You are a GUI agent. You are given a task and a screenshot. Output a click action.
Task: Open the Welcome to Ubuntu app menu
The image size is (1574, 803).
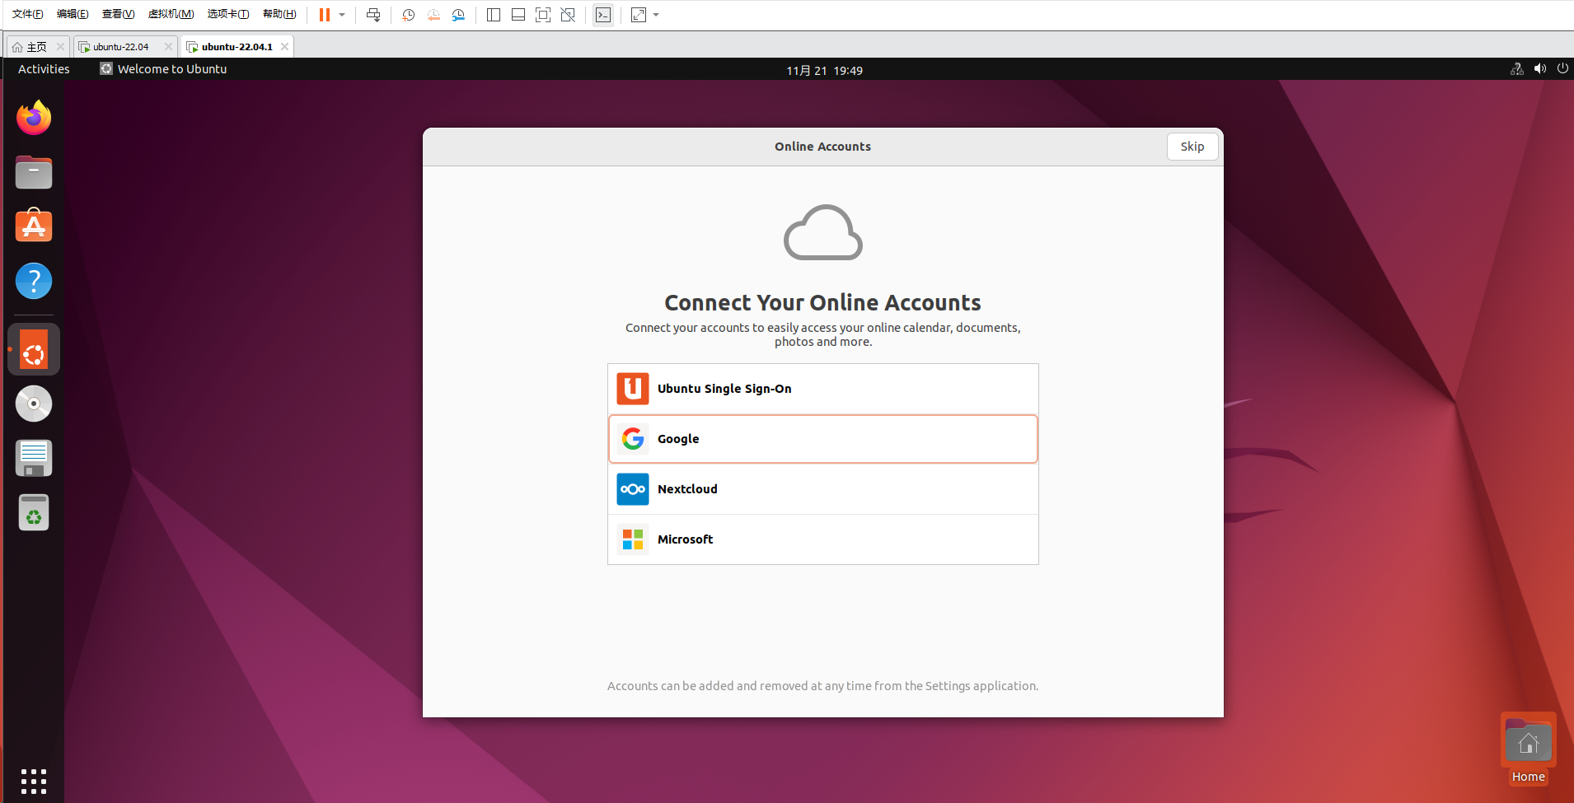click(x=163, y=69)
